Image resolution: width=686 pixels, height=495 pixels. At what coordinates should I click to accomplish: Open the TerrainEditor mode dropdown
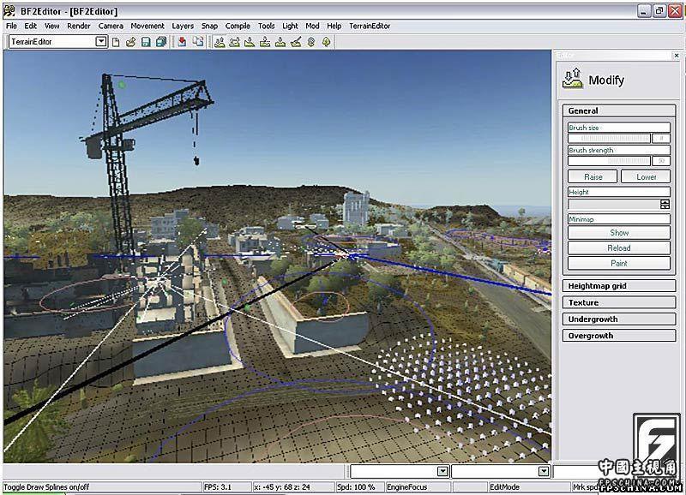pyautogui.click(x=101, y=42)
